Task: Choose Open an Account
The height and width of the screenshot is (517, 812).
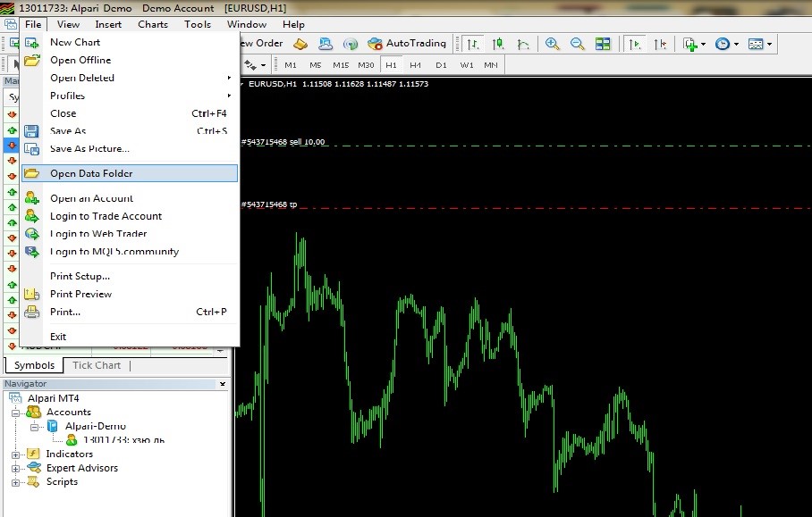Action: click(130, 198)
